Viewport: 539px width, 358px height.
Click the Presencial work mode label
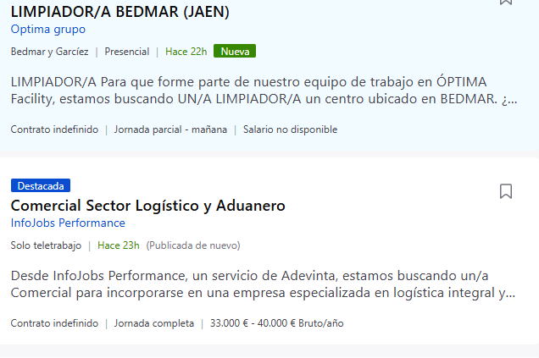point(127,52)
